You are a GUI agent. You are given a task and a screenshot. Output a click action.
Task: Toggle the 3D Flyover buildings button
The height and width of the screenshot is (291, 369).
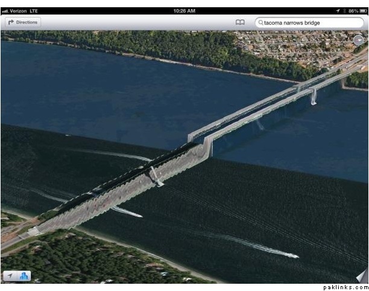pyautogui.click(x=24, y=276)
